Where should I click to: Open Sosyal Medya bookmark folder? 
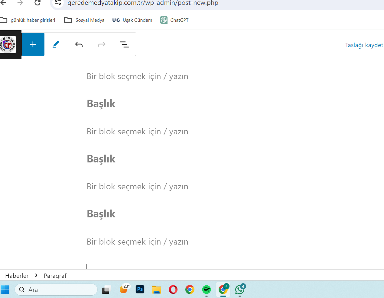pyautogui.click(x=84, y=20)
